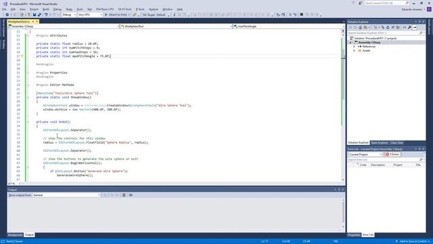
Task: Open the Build menu
Action: pyautogui.click(x=46, y=9)
